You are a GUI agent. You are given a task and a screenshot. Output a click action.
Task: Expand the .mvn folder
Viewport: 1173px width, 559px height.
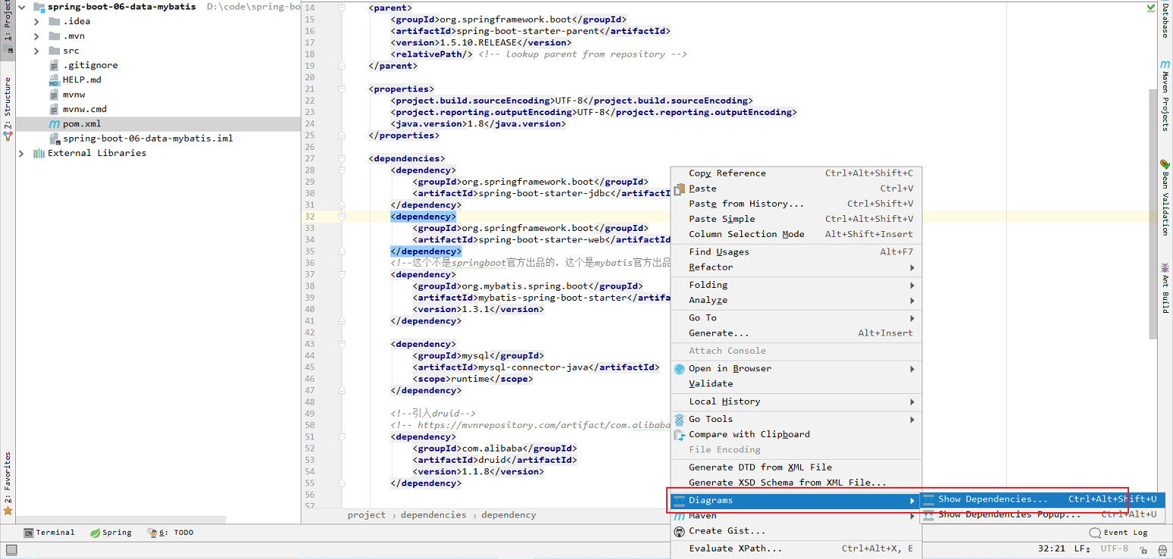click(x=36, y=36)
